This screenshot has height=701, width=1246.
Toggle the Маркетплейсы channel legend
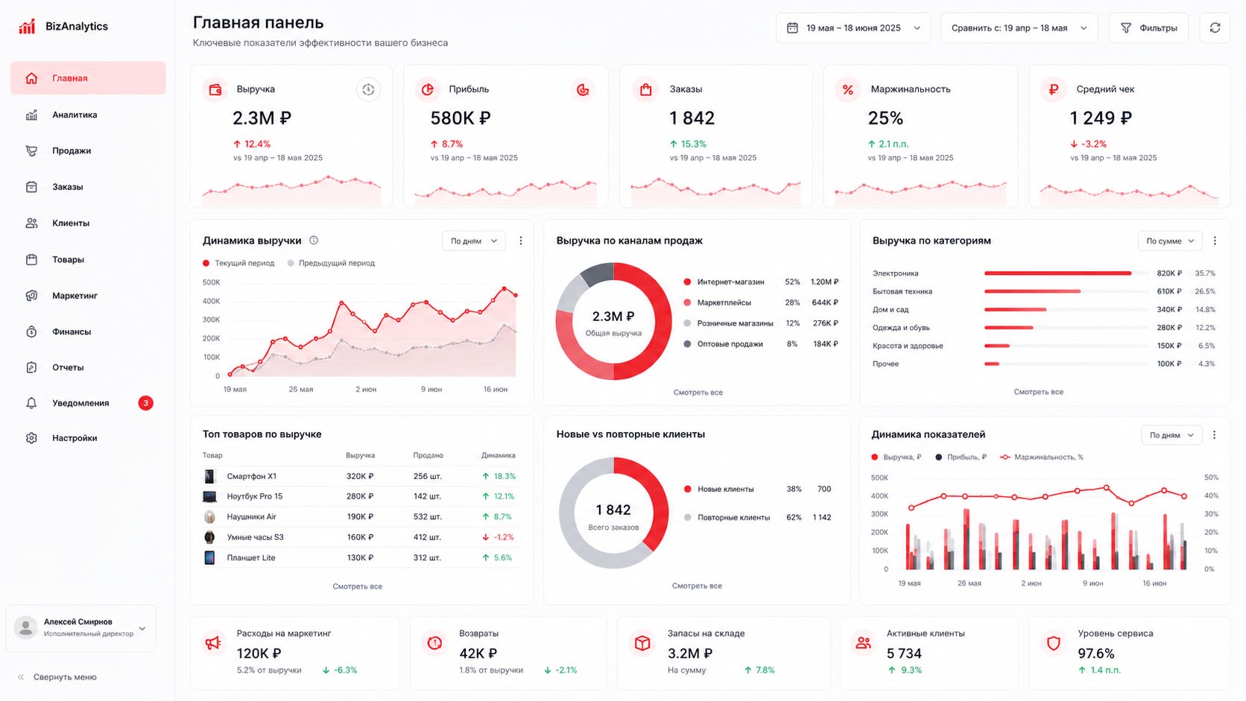point(717,302)
